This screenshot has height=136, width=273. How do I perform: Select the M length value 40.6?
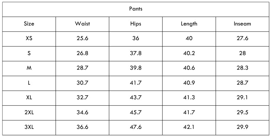tap(189, 68)
